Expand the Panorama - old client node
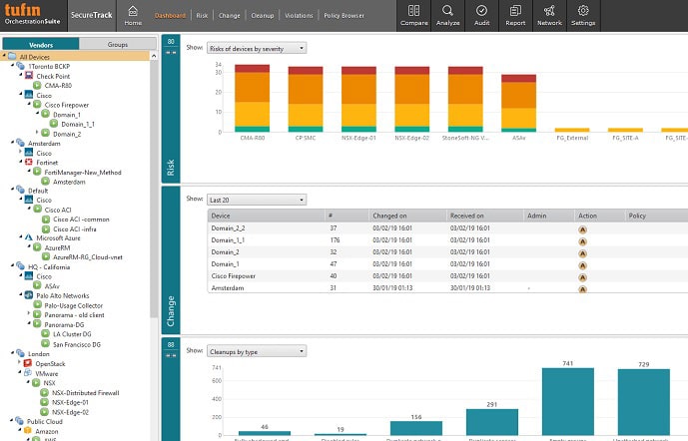 29,313
